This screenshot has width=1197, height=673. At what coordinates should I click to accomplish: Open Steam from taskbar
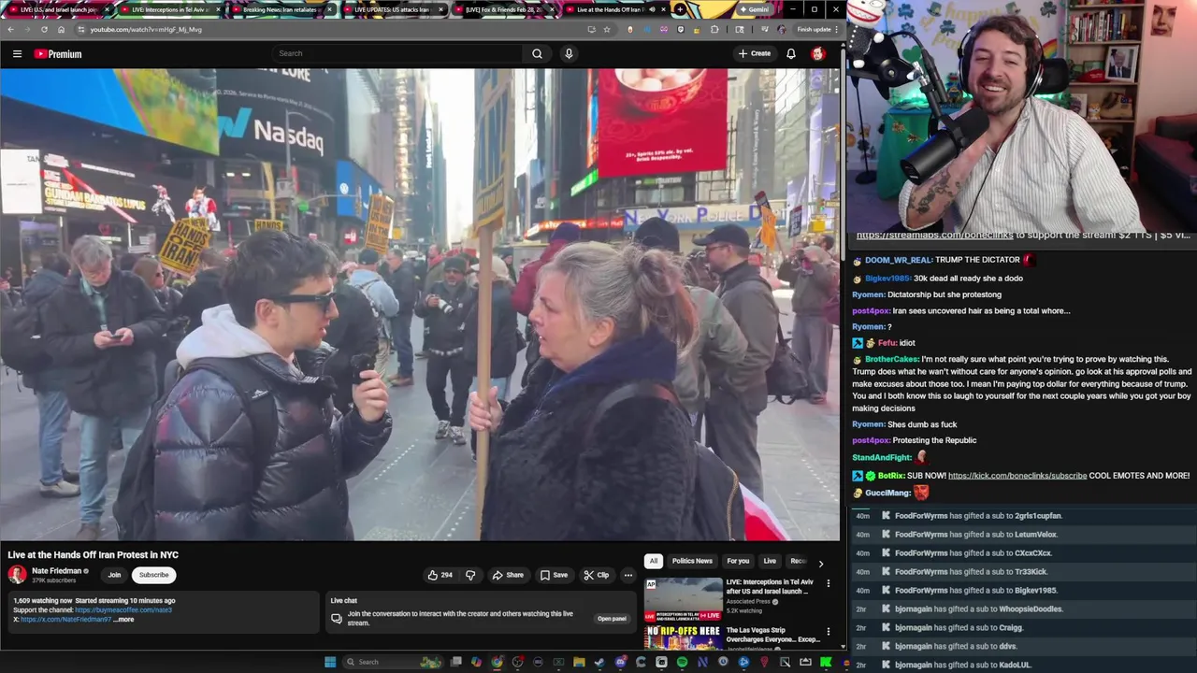pyautogui.click(x=599, y=662)
